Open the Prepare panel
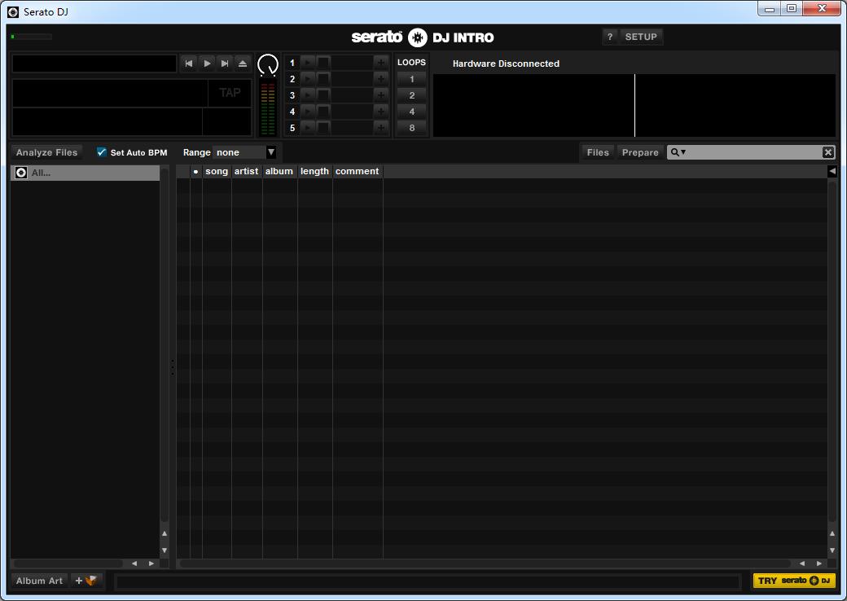847x601 pixels. (x=640, y=152)
